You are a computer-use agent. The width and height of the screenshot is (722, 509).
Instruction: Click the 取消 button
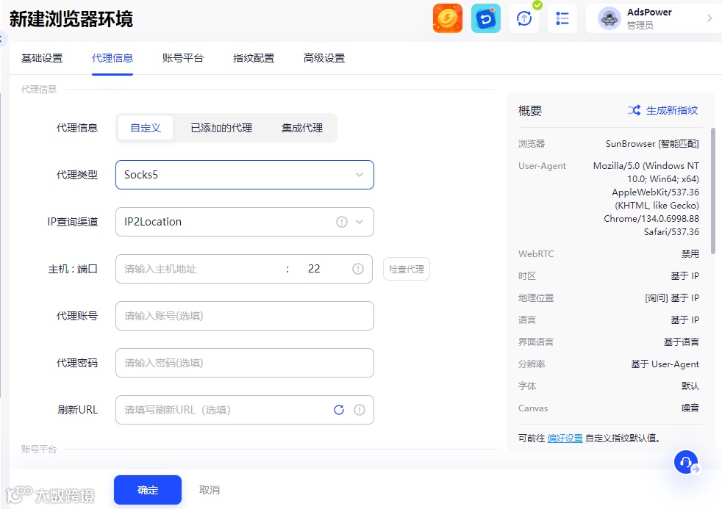coord(210,490)
